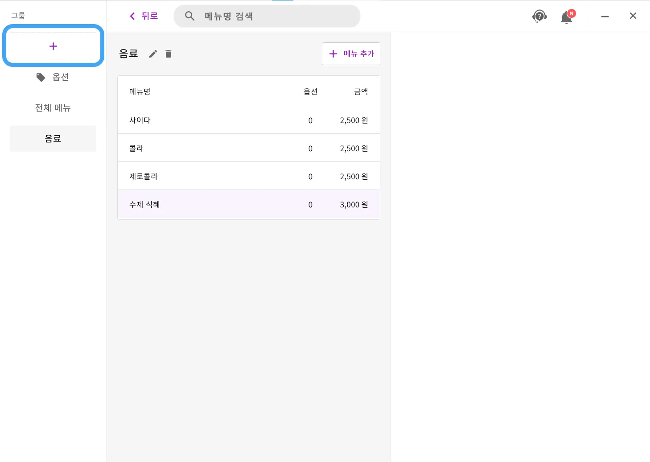650x462 pixels.
Task: Minimize the window
Action: pos(605,16)
